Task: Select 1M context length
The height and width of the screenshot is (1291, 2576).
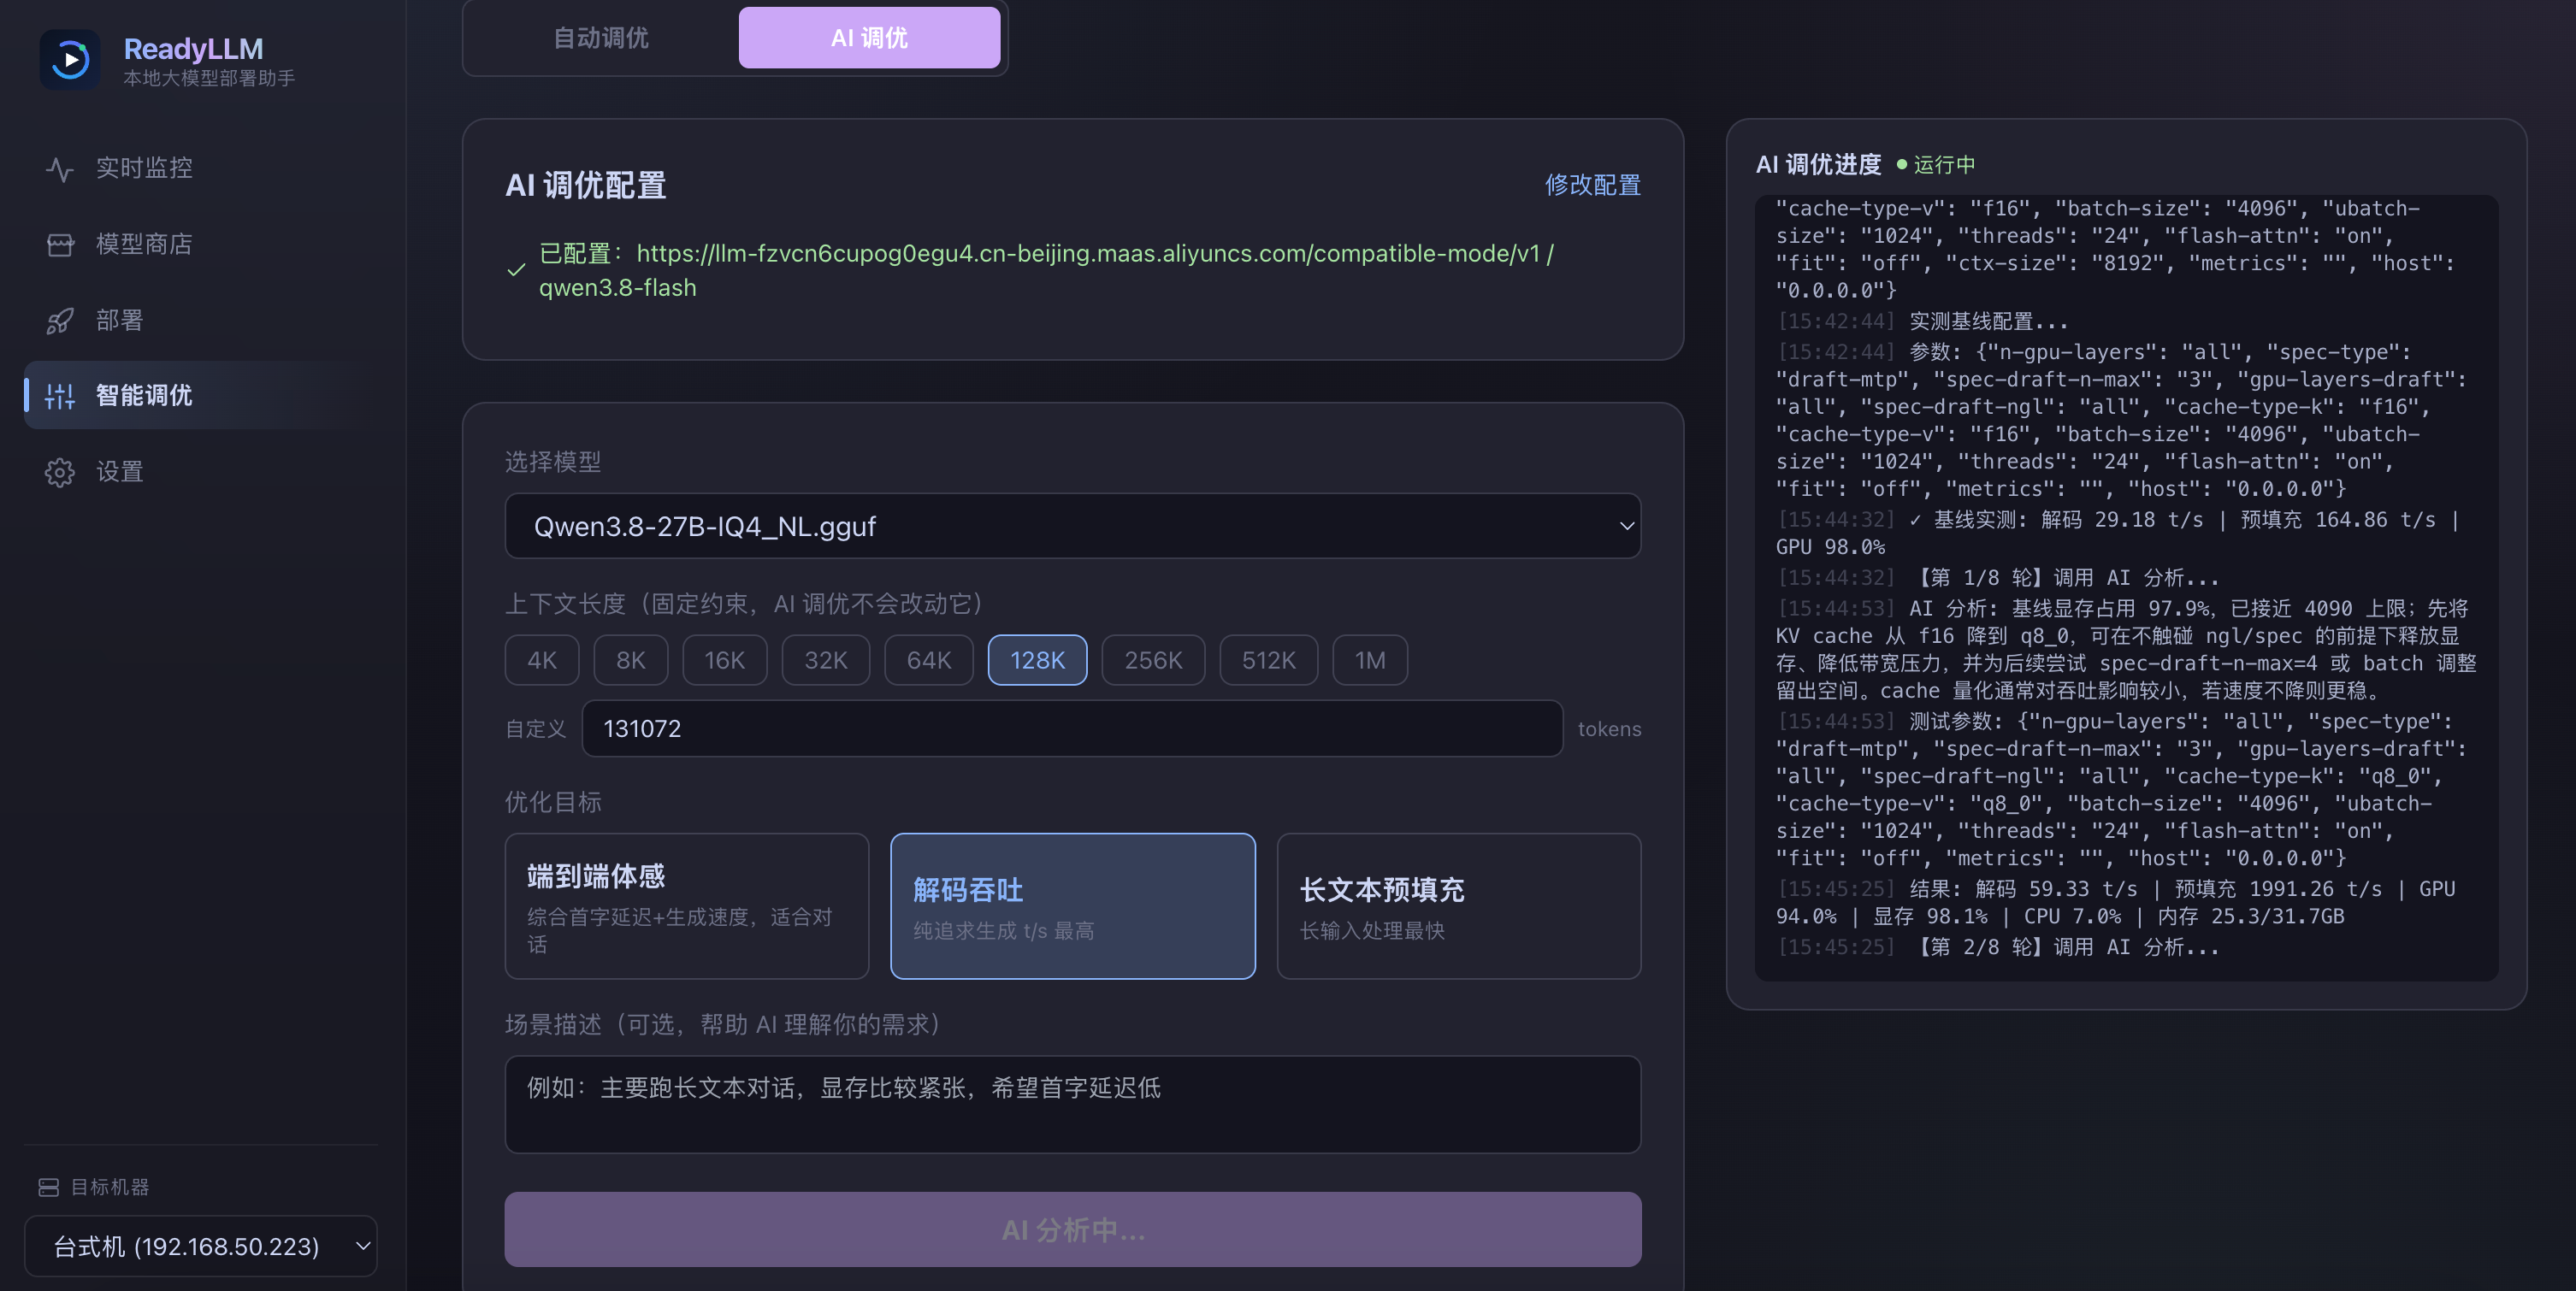Action: [x=1370, y=660]
